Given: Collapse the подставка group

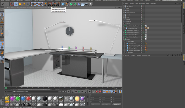Looking at the screenshot, I should (x=125, y=41).
